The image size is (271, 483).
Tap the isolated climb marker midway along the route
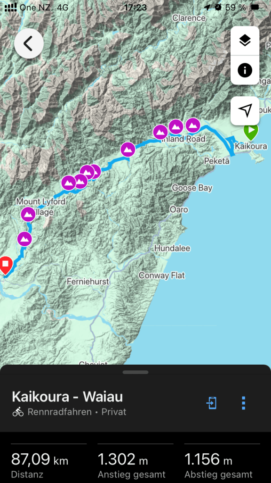(x=128, y=150)
